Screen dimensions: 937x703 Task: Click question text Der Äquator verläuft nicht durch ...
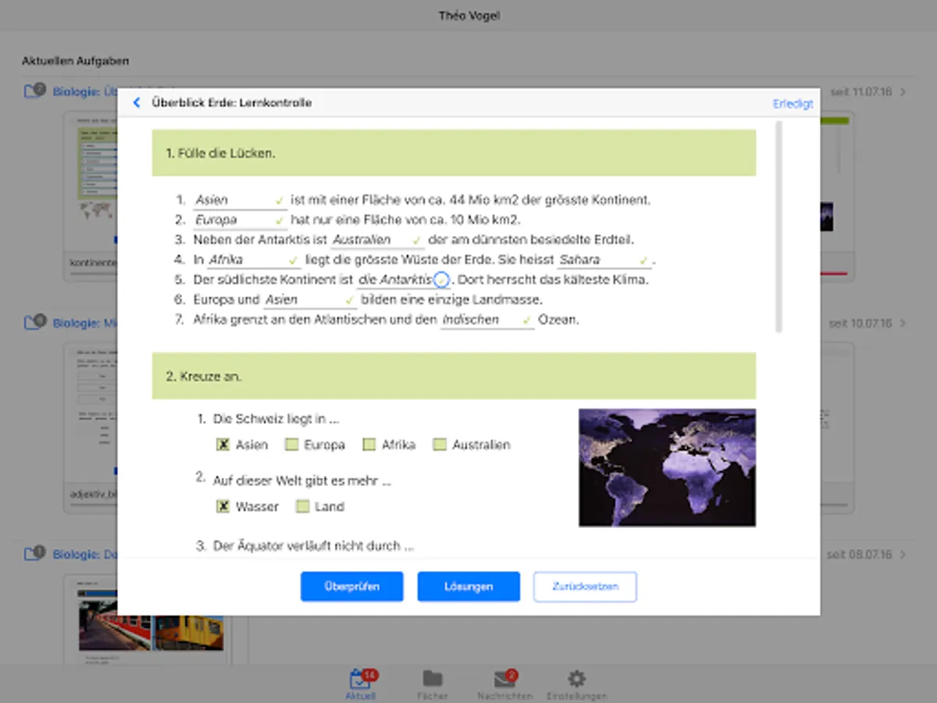click(313, 546)
